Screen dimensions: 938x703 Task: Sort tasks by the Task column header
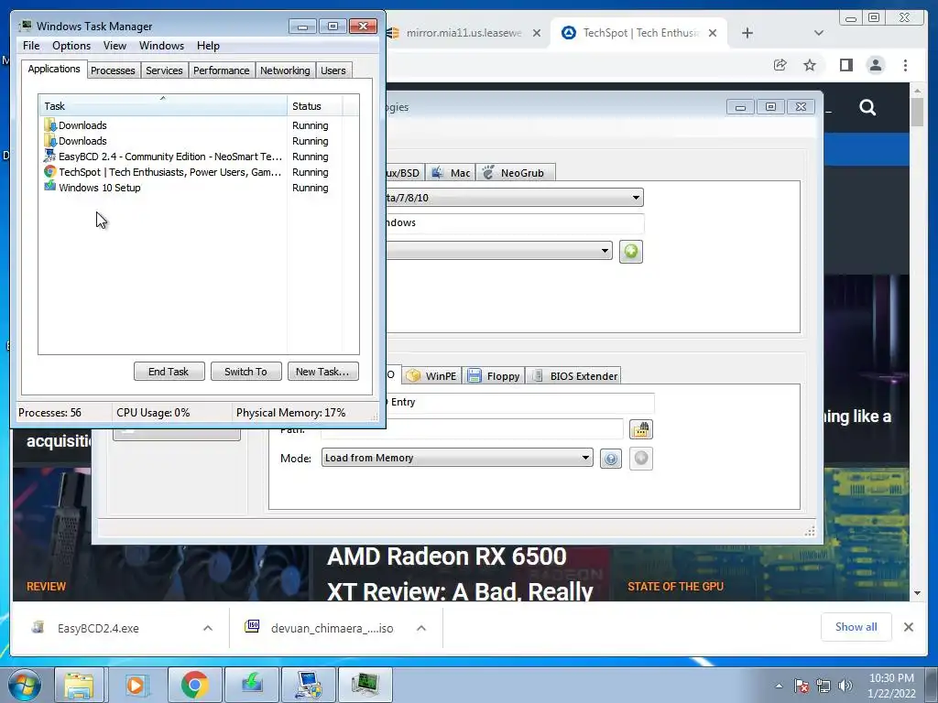coord(163,106)
